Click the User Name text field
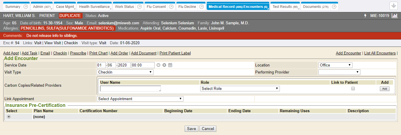The width and height of the screenshot is (401, 135). click(x=130, y=88)
